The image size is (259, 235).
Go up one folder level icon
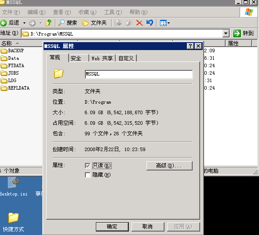tap(48, 23)
